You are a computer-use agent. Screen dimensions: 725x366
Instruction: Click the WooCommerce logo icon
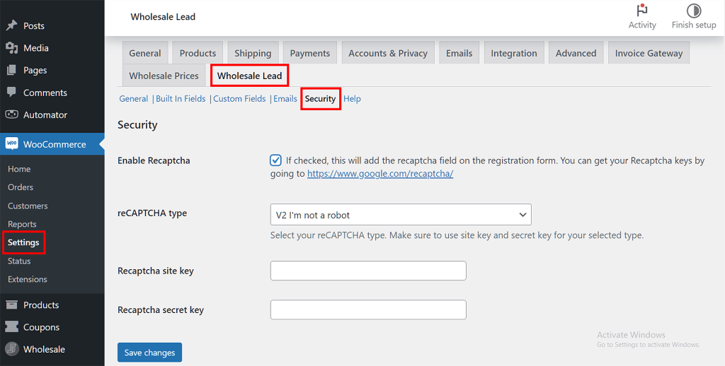[11, 144]
